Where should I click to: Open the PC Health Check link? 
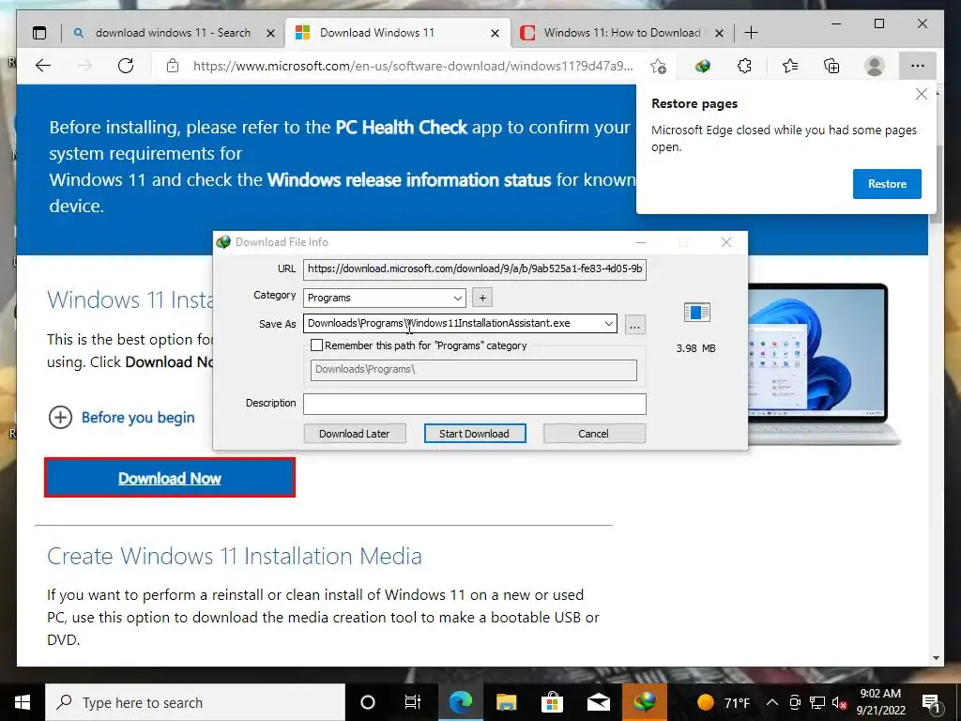click(402, 128)
